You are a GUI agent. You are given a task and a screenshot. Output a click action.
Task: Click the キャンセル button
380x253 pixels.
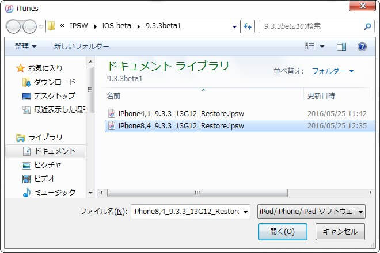tap(340, 232)
